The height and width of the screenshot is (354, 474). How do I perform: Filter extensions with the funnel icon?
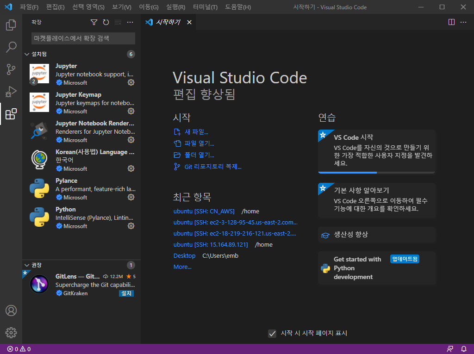click(94, 22)
